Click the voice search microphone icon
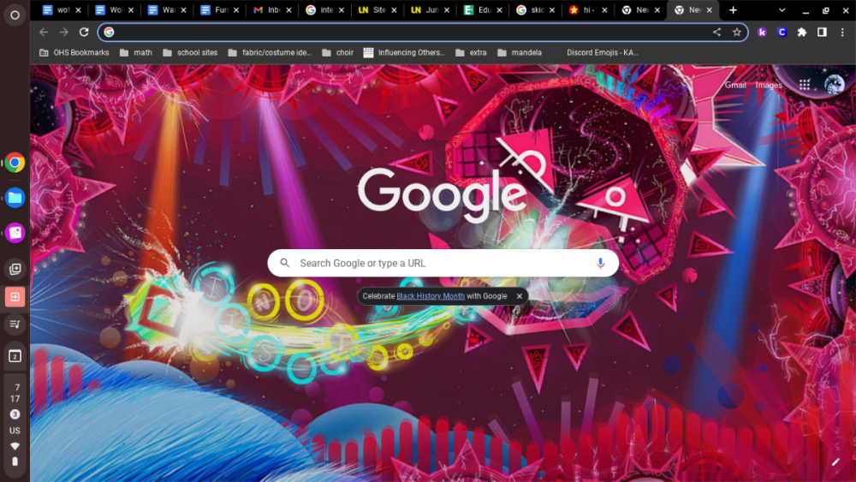The height and width of the screenshot is (482, 856). click(600, 264)
